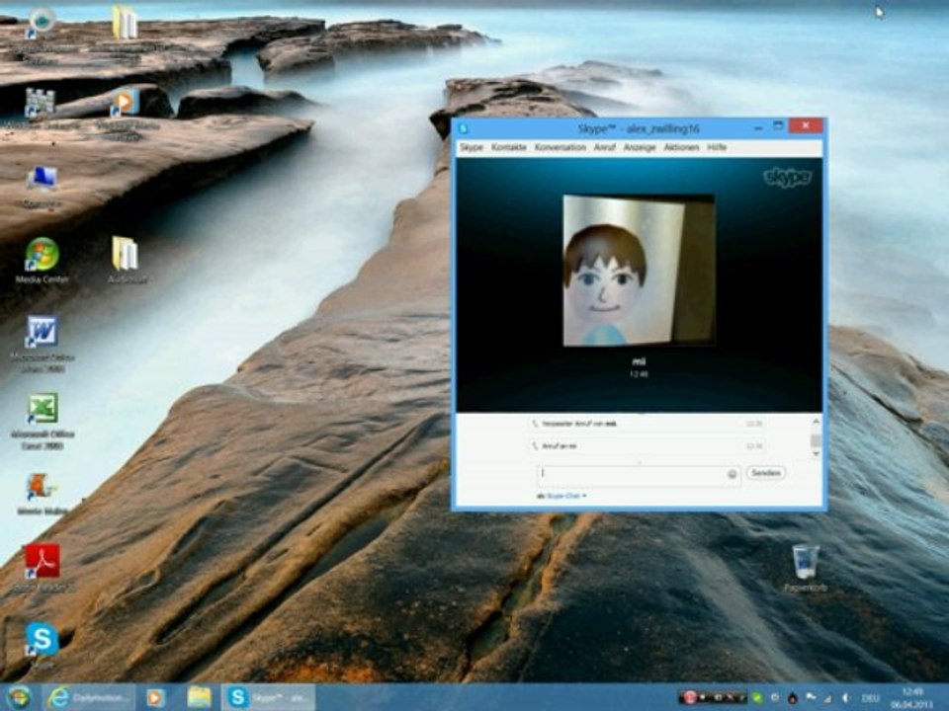Select the Papierkorb recycle bin icon
This screenshot has width=949, height=711.
click(805, 569)
